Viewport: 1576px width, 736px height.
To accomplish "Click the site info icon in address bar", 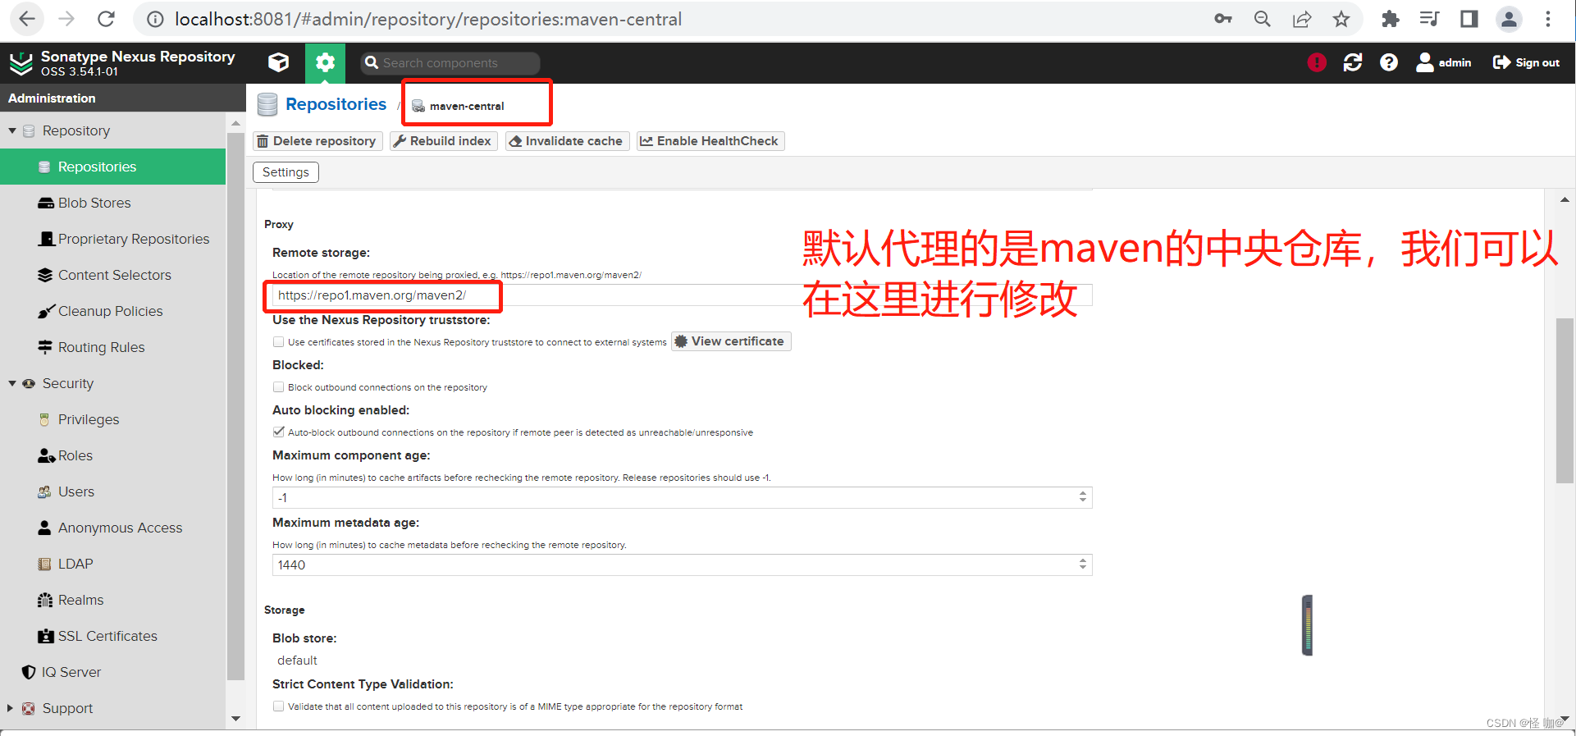I will [x=155, y=19].
